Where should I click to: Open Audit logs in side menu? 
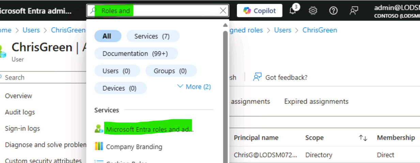pyautogui.click(x=20, y=112)
